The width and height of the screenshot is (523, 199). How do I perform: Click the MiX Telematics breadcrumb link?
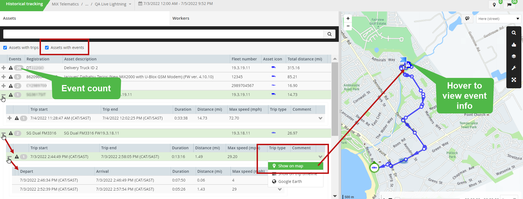point(65,4)
